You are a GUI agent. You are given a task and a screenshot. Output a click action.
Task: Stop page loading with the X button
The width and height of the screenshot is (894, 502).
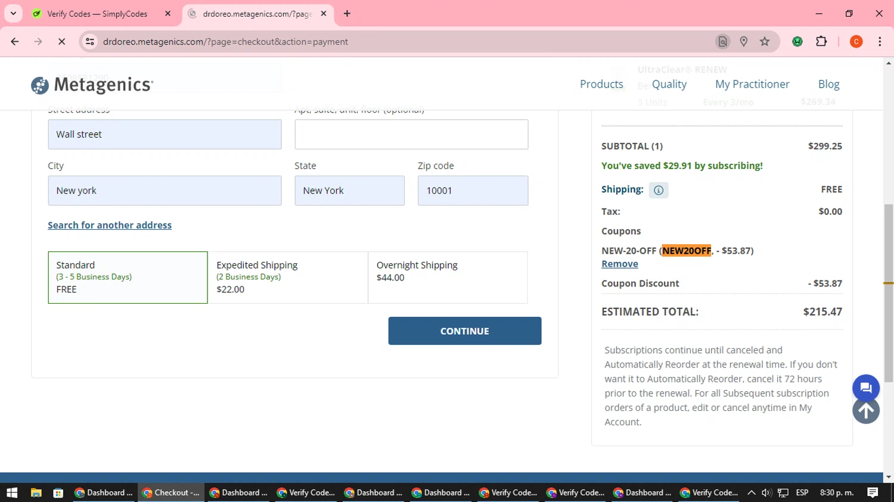point(61,42)
